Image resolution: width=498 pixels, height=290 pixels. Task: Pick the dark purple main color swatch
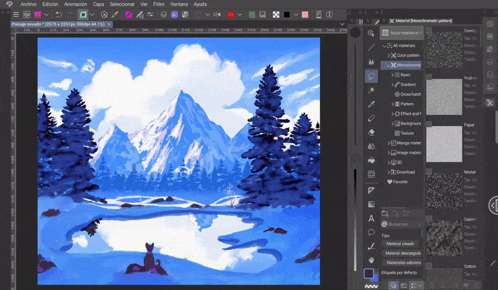click(369, 273)
